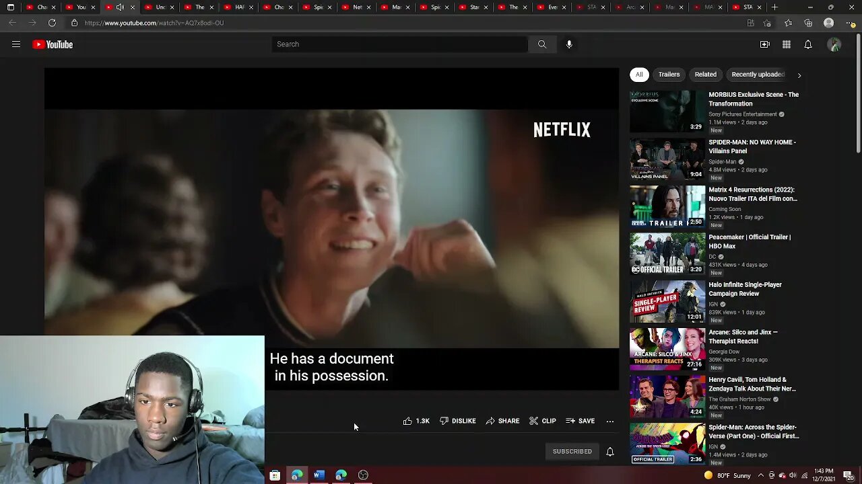Click the Dislike button

tap(458, 421)
